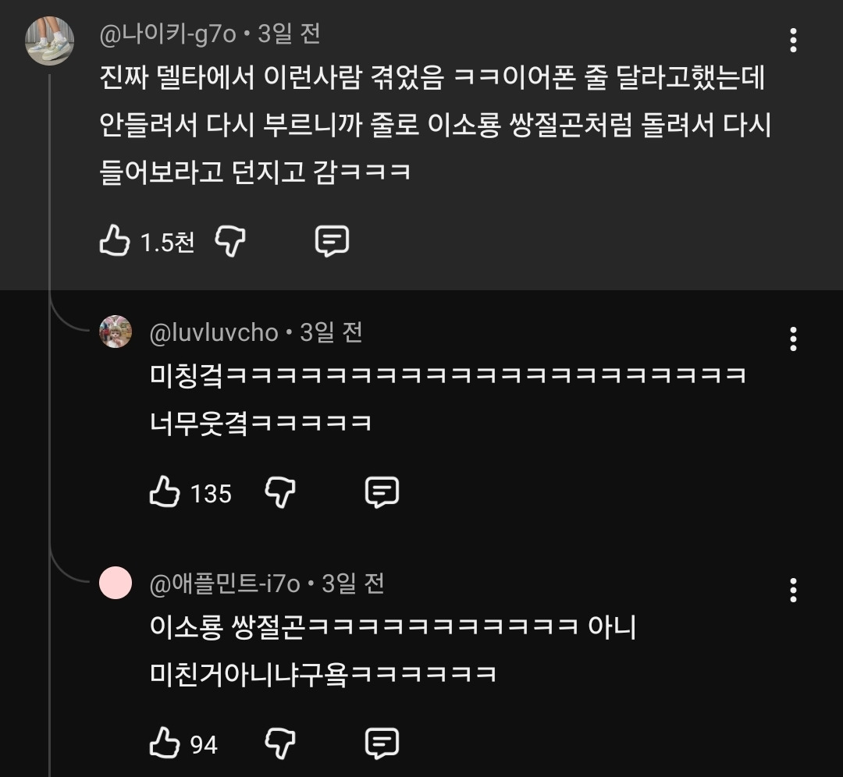Open the three-dot menu on @luvluvcho reply
The height and width of the screenshot is (777, 843).
pos(793,339)
